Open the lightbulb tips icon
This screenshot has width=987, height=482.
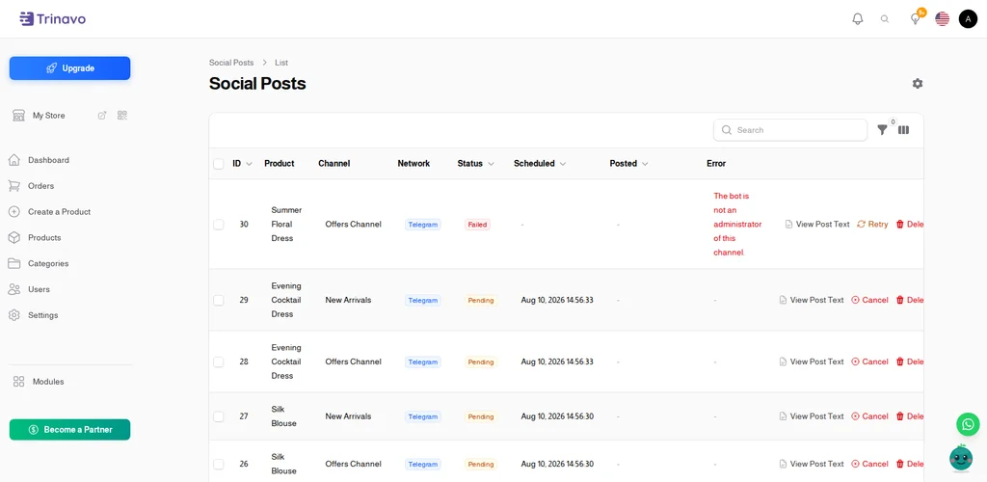916,19
